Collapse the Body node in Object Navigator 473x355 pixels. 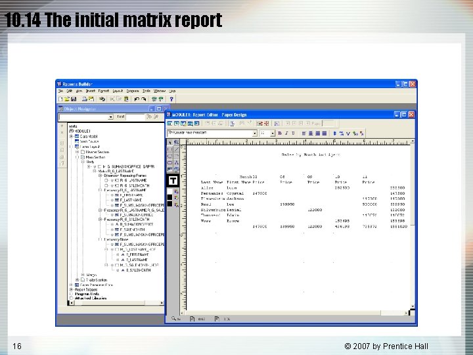coord(83,162)
